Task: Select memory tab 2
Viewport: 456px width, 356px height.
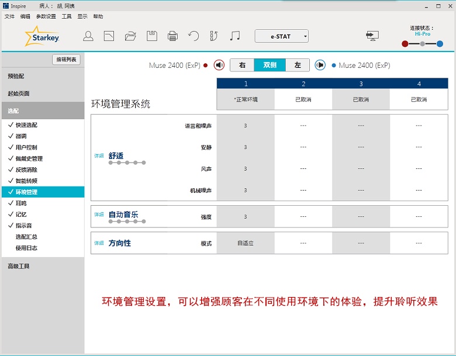Action: click(x=303, y=84)
